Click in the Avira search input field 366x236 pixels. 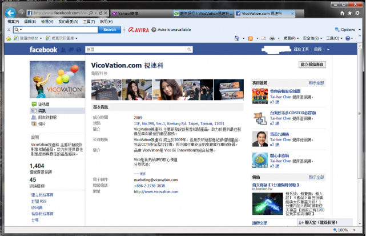59,30
